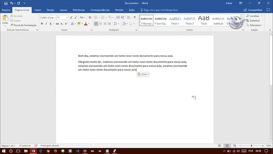The height and width of the screenshot is (154, 273).
Task: Insert numbered list
Action: [x=103, y=18]
